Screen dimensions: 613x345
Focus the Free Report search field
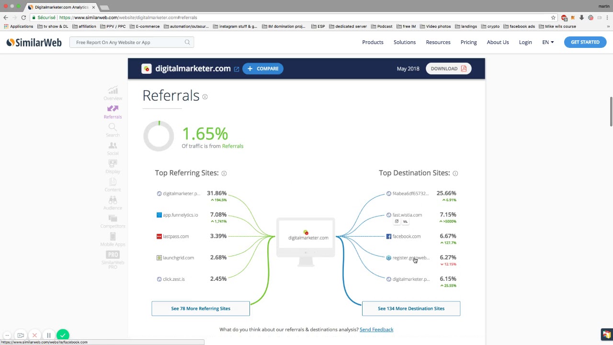(x=132, y=42)
